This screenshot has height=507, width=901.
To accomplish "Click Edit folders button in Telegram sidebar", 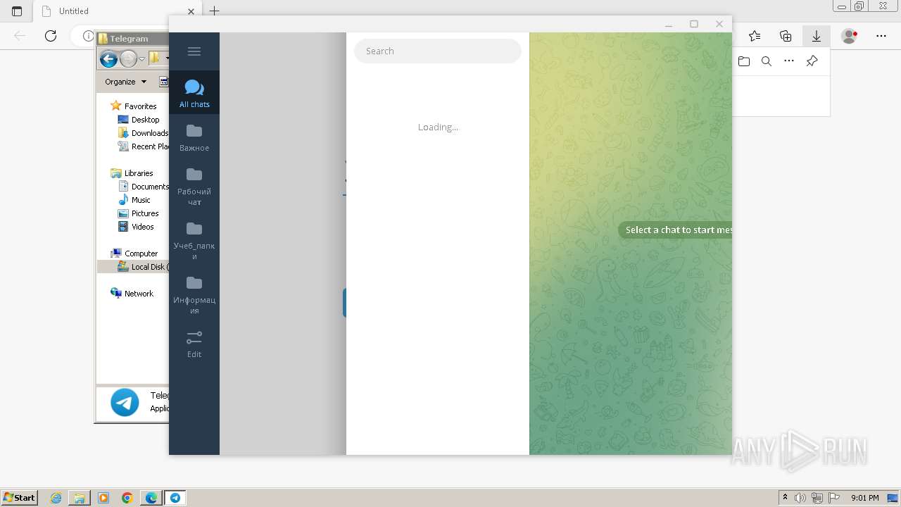I will pos(194,343).
